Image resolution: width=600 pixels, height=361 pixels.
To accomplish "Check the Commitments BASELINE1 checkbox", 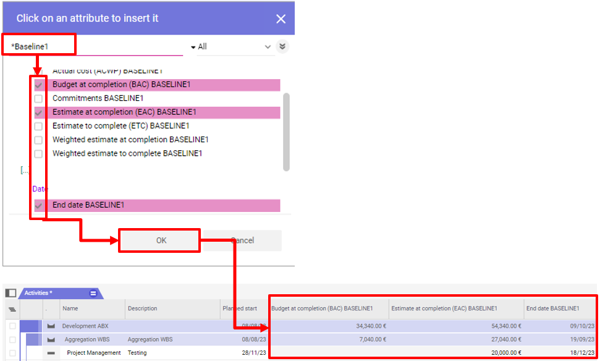I will [38, 99].
